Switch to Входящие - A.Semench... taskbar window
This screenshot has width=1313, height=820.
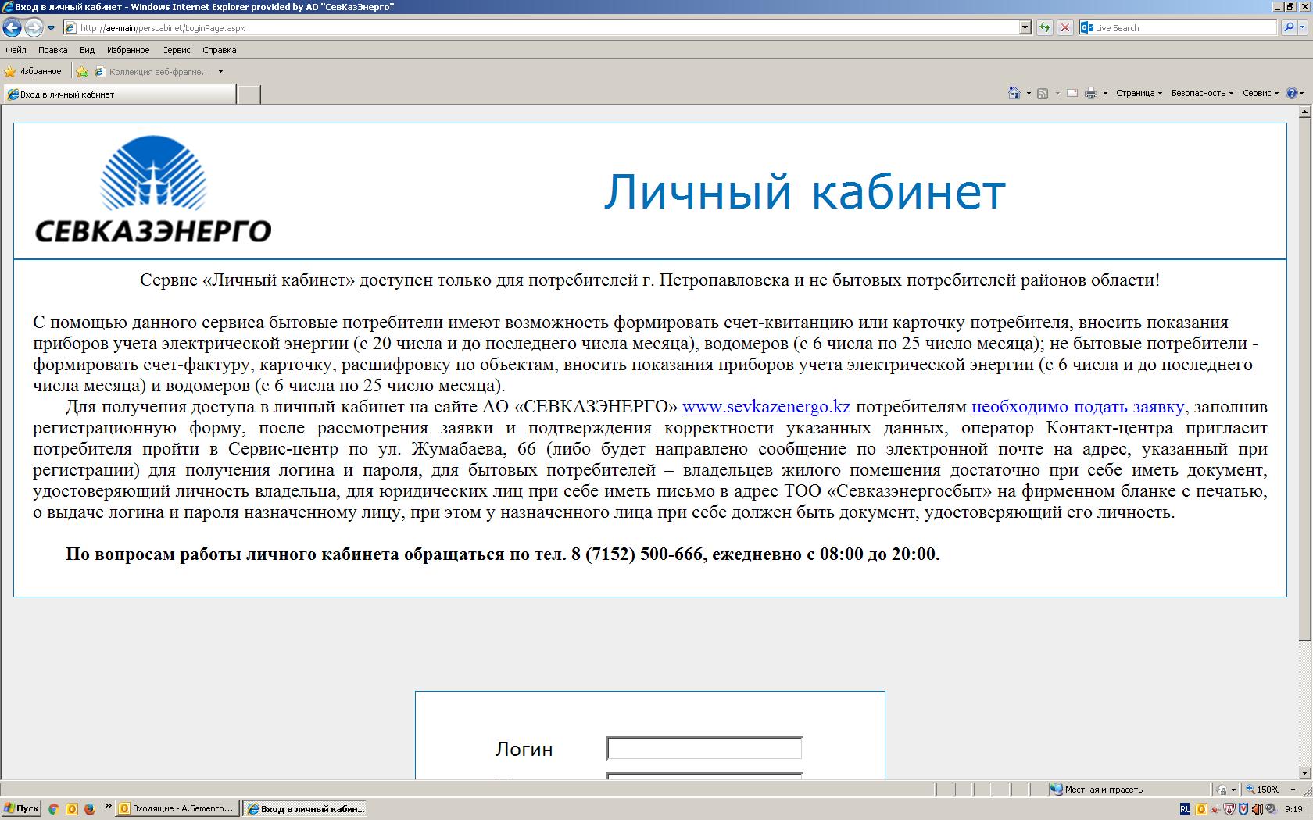click(177, 808)
